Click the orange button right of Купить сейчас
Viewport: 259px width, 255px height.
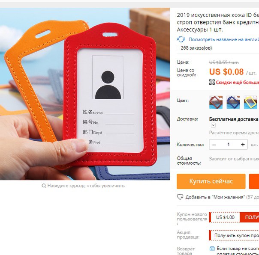254,181
